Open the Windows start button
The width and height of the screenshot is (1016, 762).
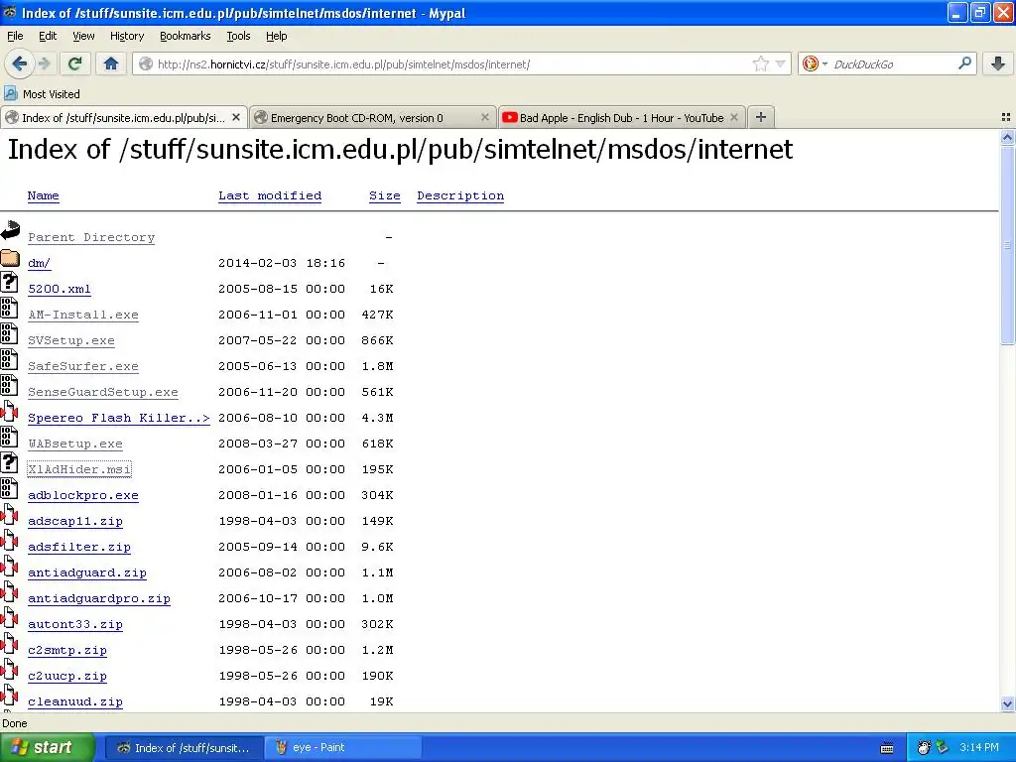coord(48,747)
